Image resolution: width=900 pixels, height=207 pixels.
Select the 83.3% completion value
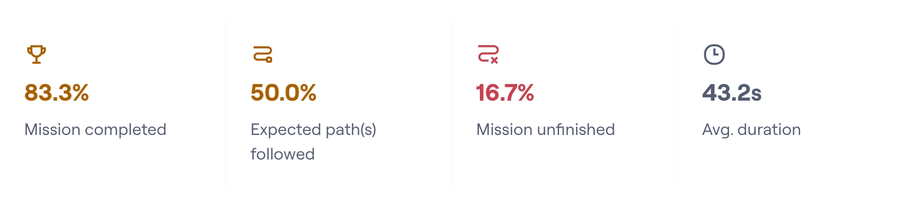57,93
